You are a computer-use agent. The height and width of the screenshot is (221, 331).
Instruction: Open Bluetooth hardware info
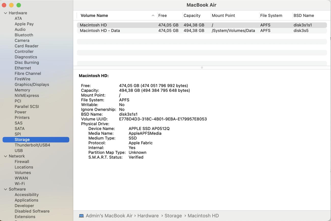pos(24,35)
